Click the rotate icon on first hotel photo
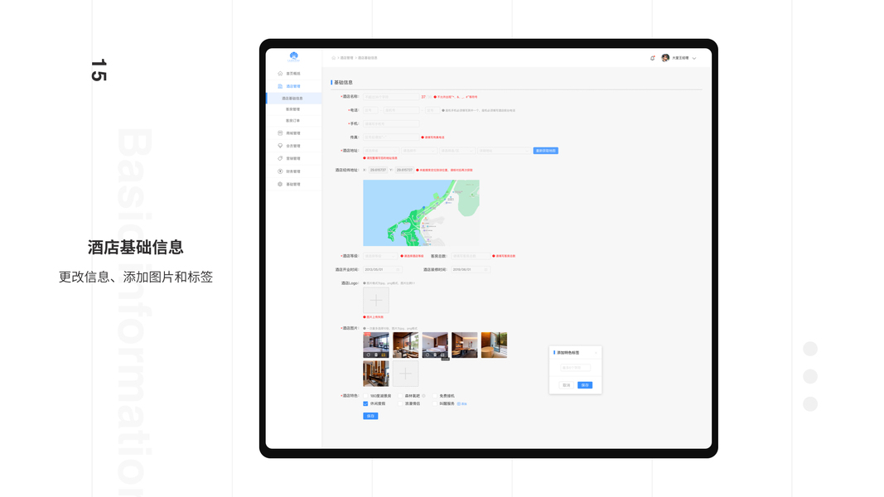Screen dimensions: 884x497 click(368, 355)
